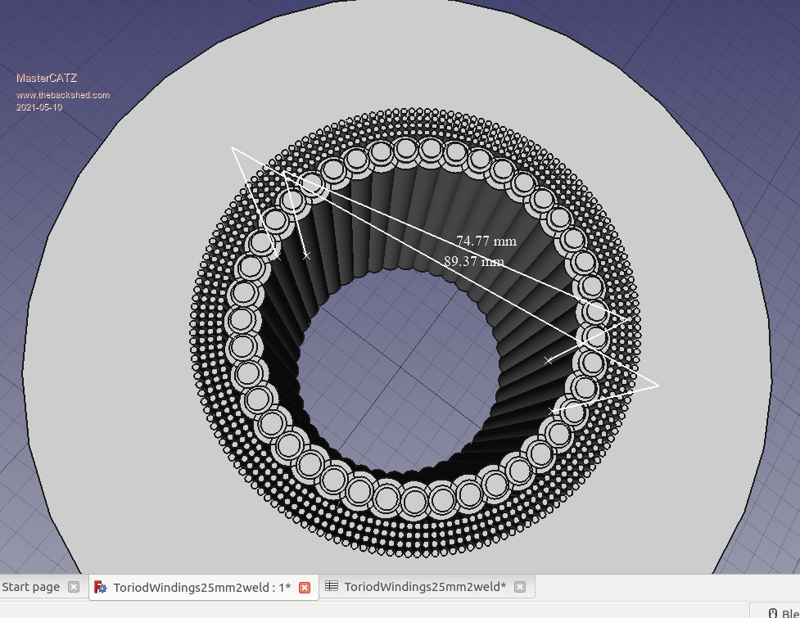Switch to the Start page tab
The width and height of the screenshot is (800, 618).
tap(30, 587)
